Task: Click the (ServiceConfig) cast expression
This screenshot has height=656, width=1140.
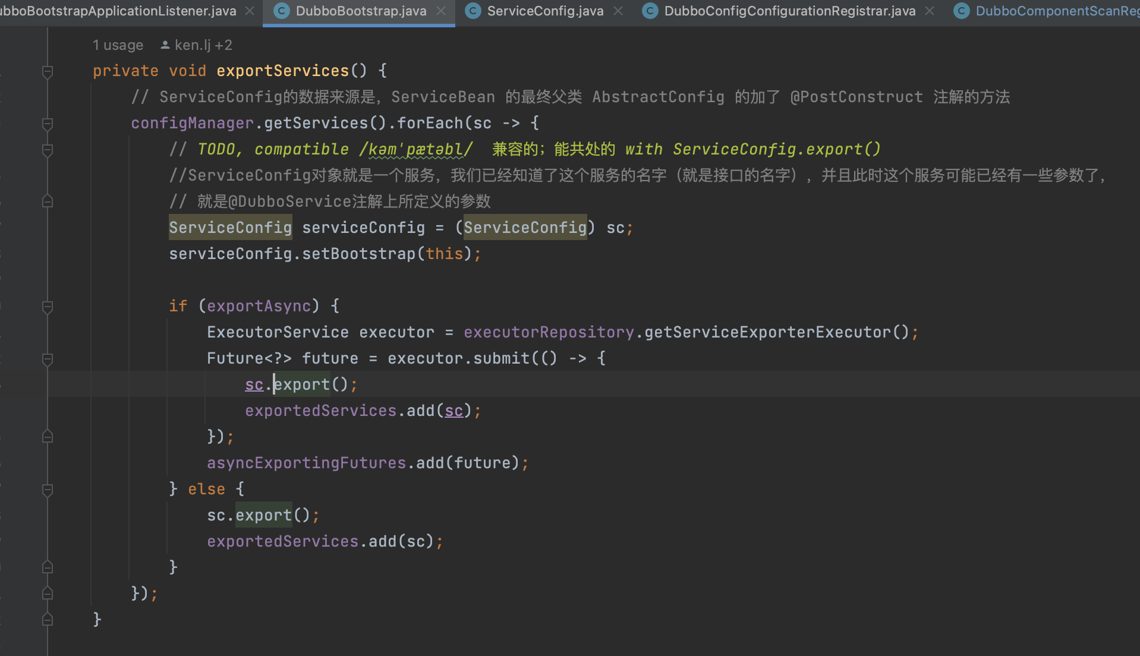Action: (x=525, y=228)
